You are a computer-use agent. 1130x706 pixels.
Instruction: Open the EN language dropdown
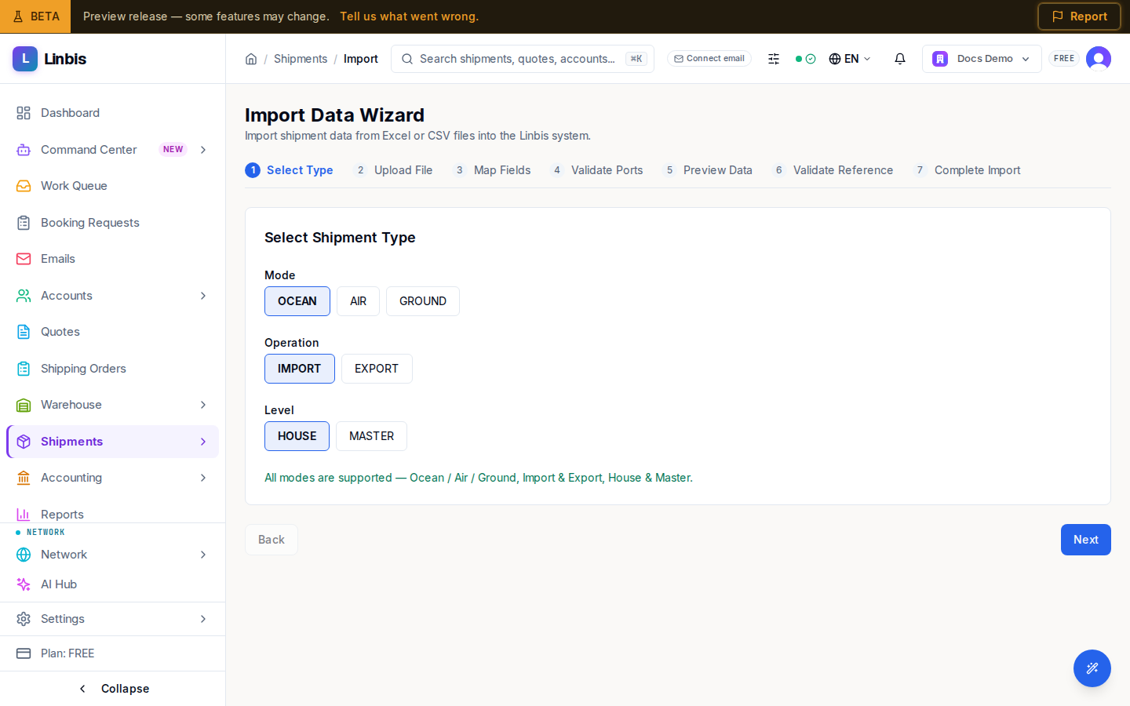pyautogui.click(x=850, y=59)
